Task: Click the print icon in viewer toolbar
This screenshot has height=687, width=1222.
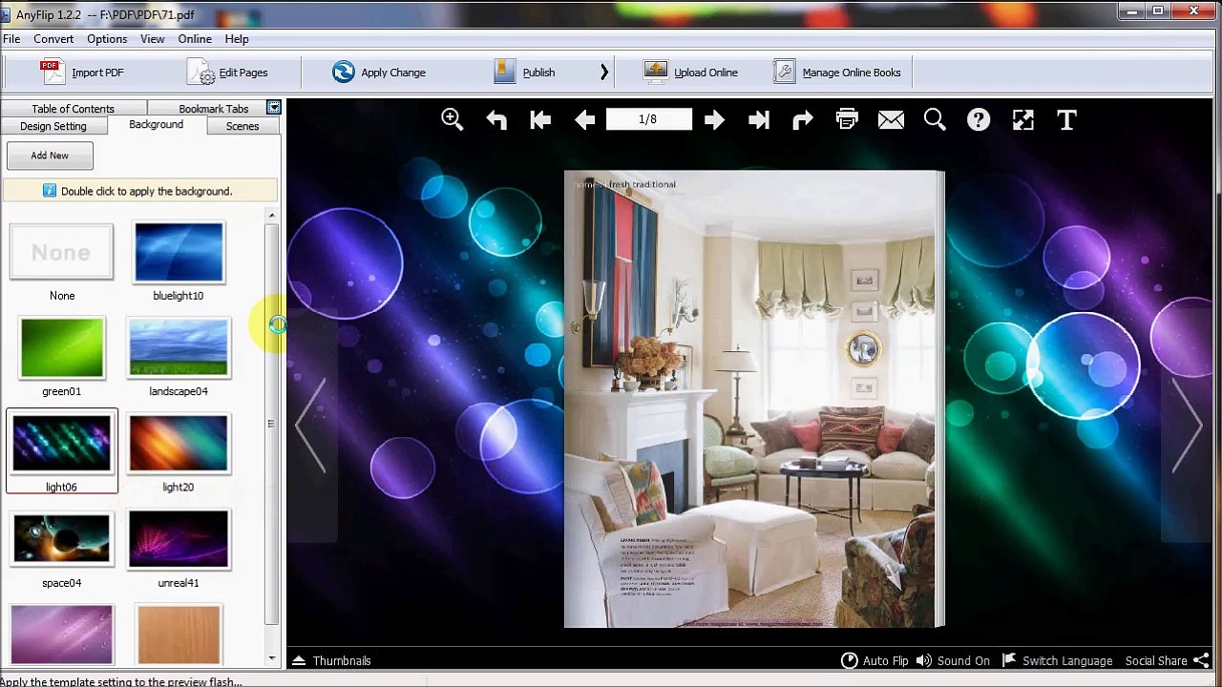Action: (x=847, y=119)
